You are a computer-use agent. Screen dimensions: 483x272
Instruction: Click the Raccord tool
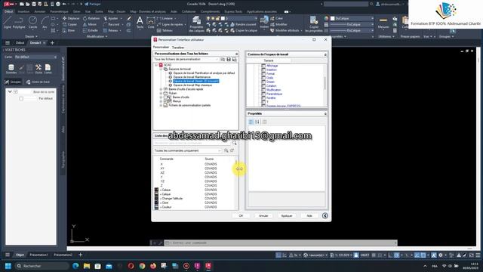tap(111, 24)
